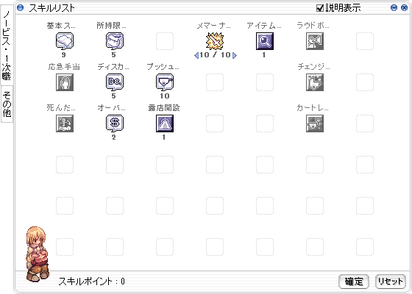The image size is (412, 294).
Task: Select the 応急手当 first aid icon
Action: 65,82
